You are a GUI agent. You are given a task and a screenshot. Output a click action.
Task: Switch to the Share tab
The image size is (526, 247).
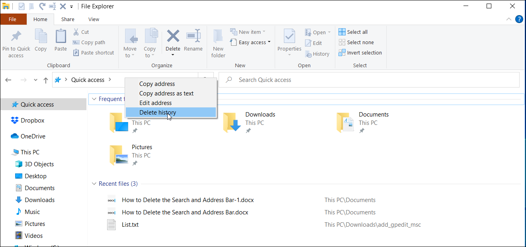(68, 19)
